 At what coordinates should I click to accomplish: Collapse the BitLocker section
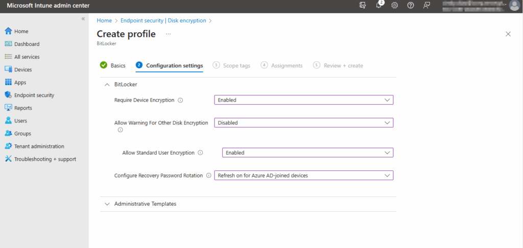coord(107,85)
